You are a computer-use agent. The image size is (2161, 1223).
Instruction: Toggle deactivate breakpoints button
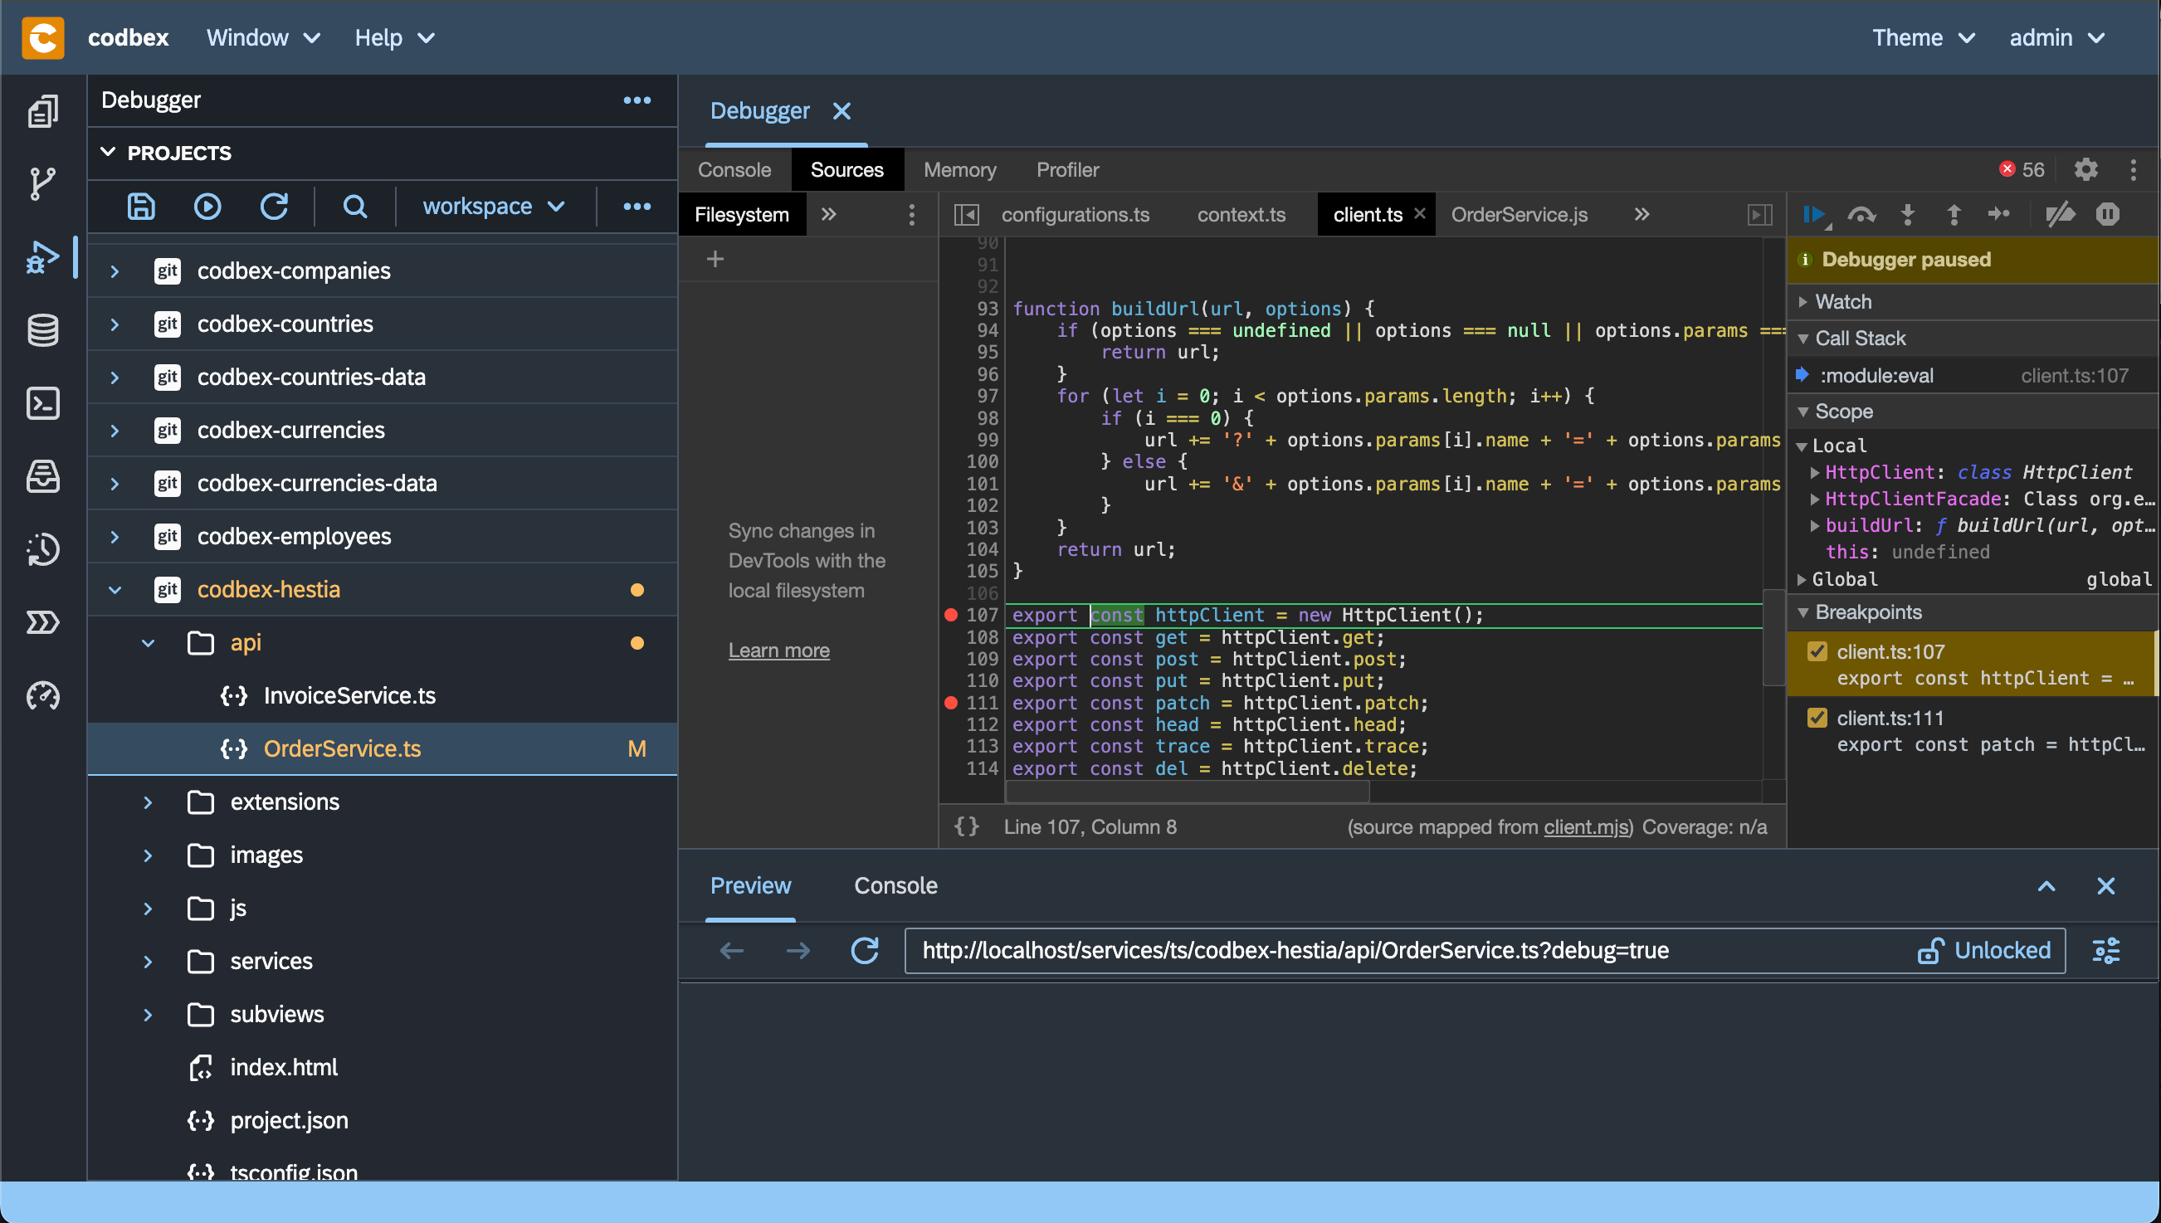tap(2061, 215)
